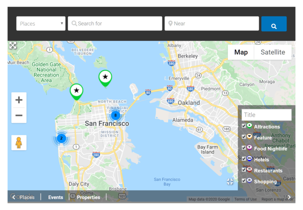Click the red Restaurants pin icon in legend
Viewport: 303px width, 210px height.
(249, 170)
